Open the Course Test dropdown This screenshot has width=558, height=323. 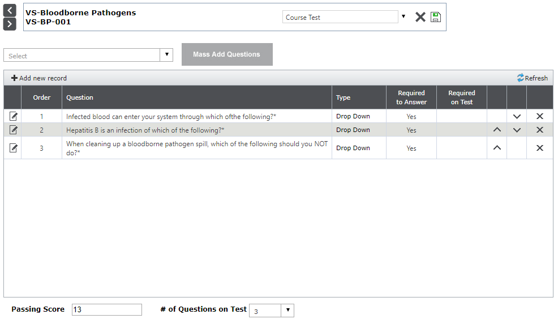(x=404, y=16)
